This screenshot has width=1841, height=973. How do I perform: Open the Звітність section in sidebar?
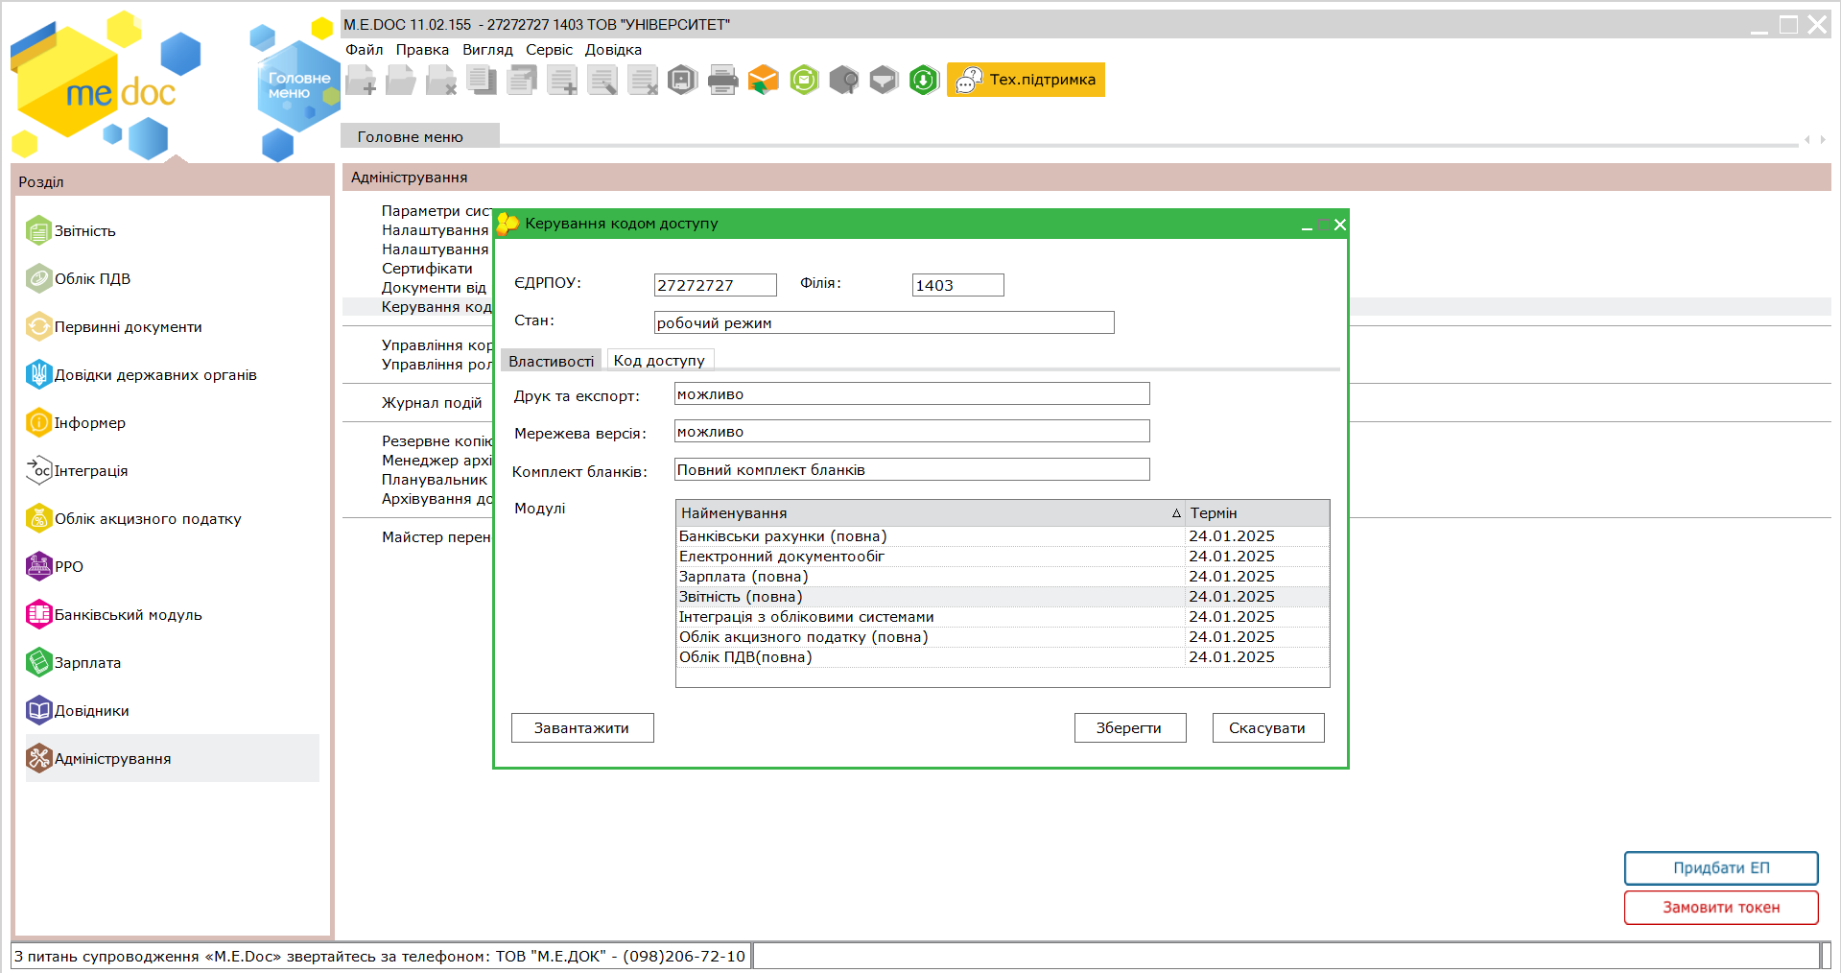click(x=84, y=231)
